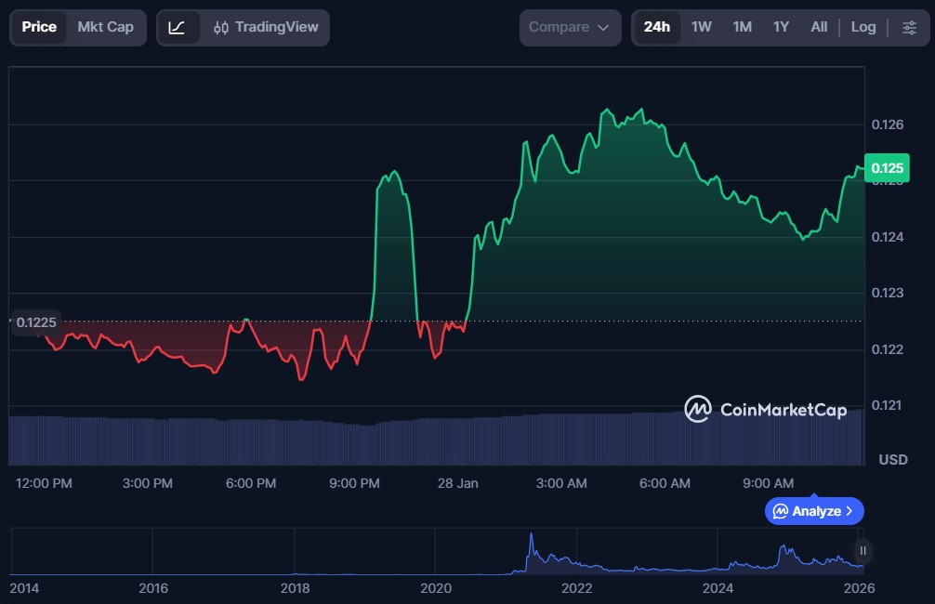This screenshot has height=604, width=935.
Task: Click the green 0.125 current price tag
Action: tap(886, 168)
